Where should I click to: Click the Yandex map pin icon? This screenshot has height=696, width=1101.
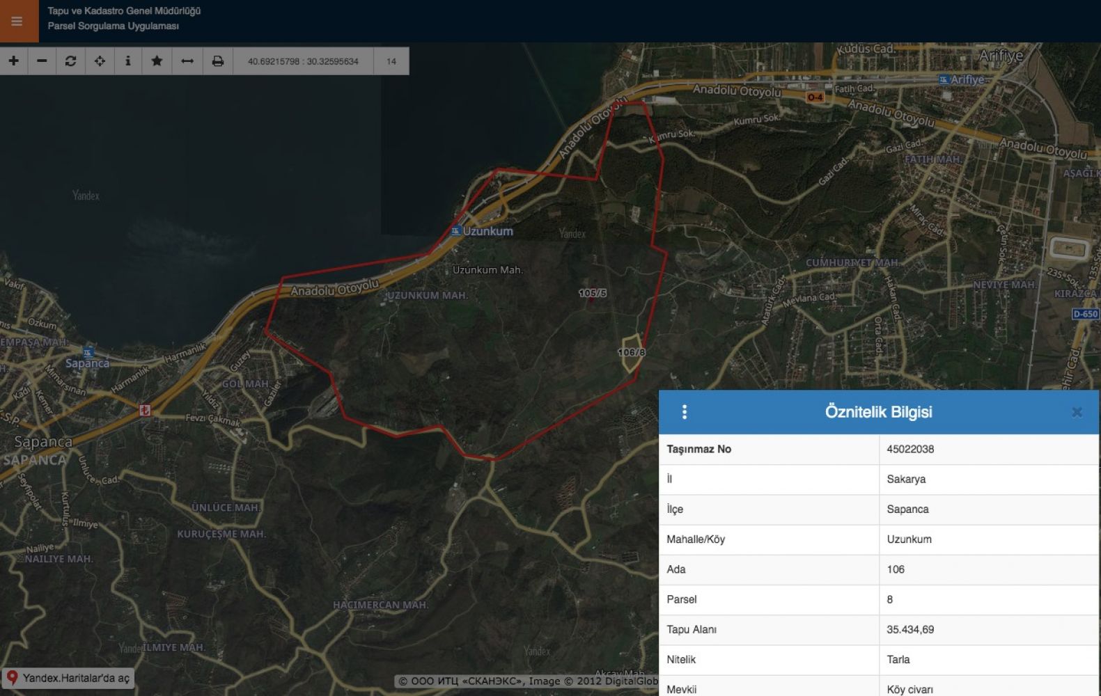point(12,678)
